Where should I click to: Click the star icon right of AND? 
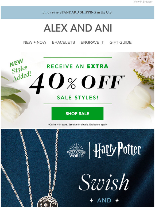(117, 201)
